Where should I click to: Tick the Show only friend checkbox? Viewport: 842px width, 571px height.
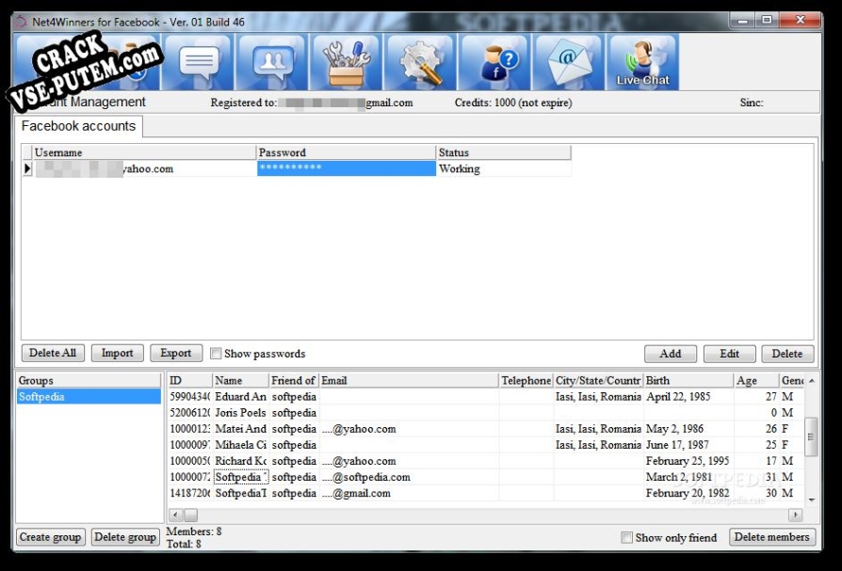point(626,537)
